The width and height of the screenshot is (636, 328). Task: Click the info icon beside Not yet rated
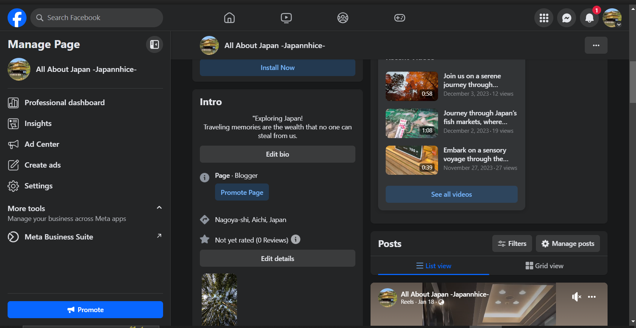pyautogui.click(x=296, y=239)
